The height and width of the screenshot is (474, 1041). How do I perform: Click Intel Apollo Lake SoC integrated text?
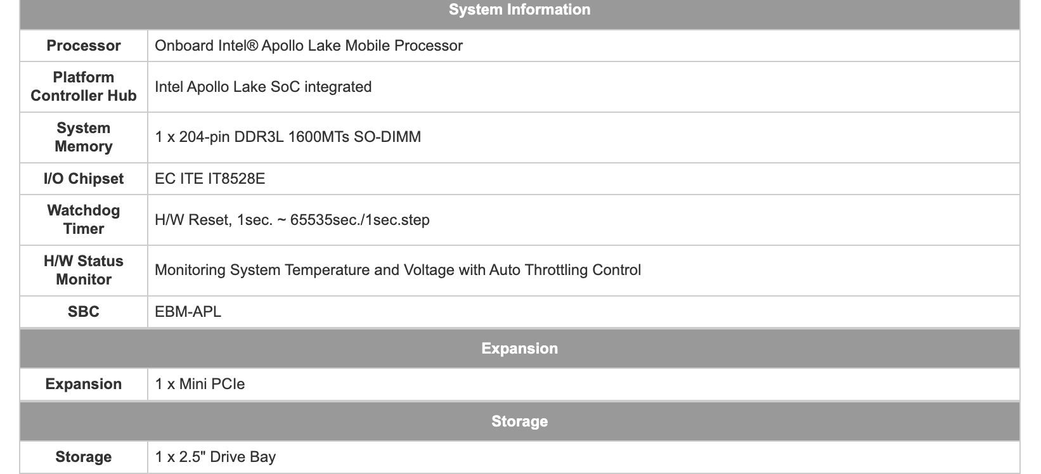click(x=263, y=87)
